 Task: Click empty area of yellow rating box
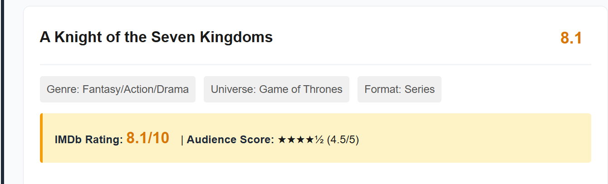click(476, 138)
